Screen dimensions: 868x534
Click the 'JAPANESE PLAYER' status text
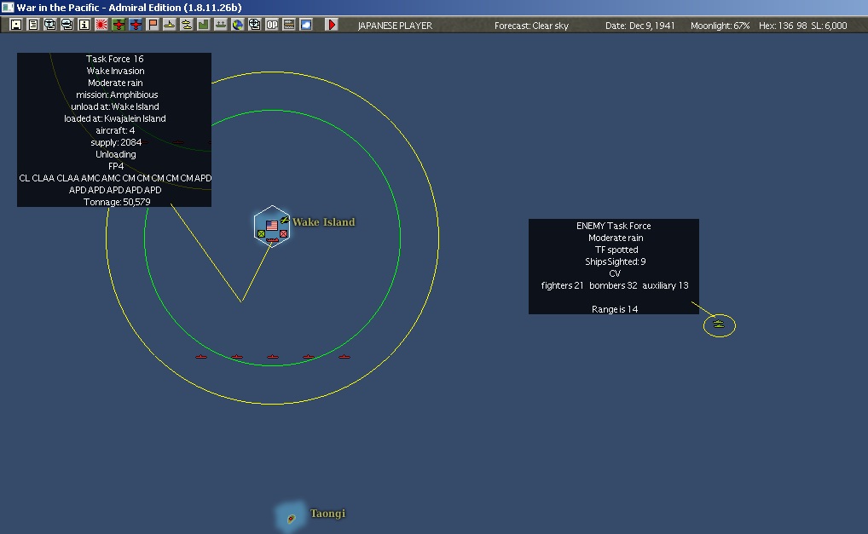[x=396, y=26]
